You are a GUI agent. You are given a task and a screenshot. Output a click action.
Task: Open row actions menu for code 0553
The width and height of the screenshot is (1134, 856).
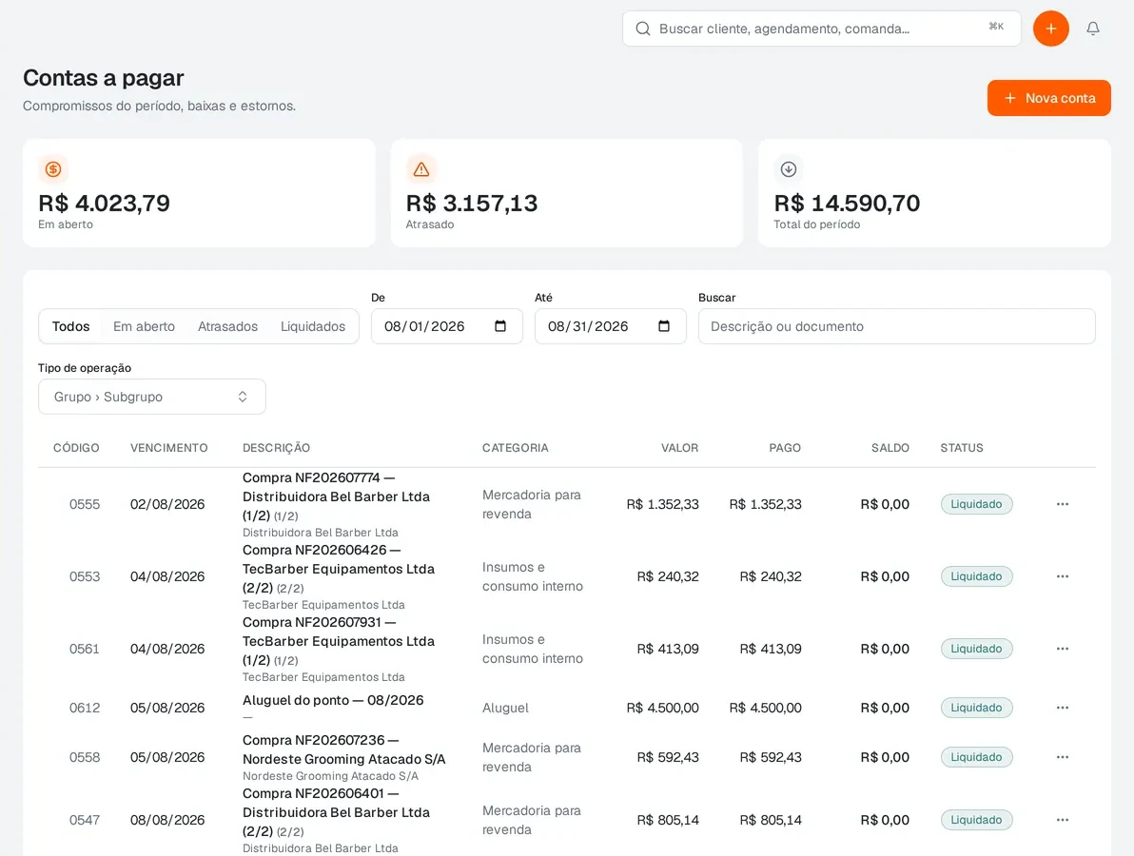(1062, 576)
